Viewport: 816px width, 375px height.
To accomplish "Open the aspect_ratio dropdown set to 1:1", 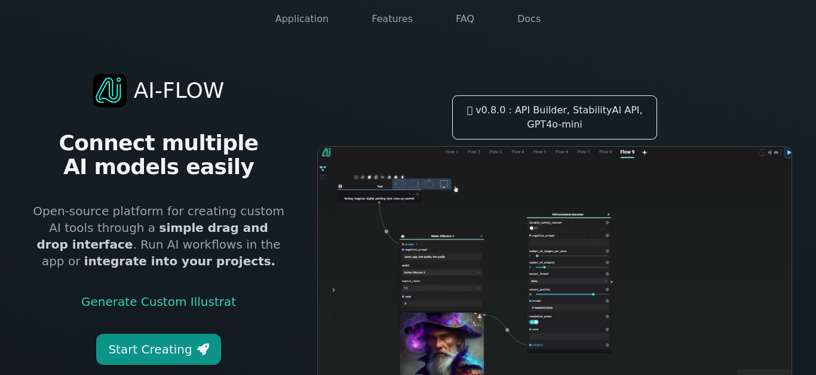I will [x=441, y=288].
